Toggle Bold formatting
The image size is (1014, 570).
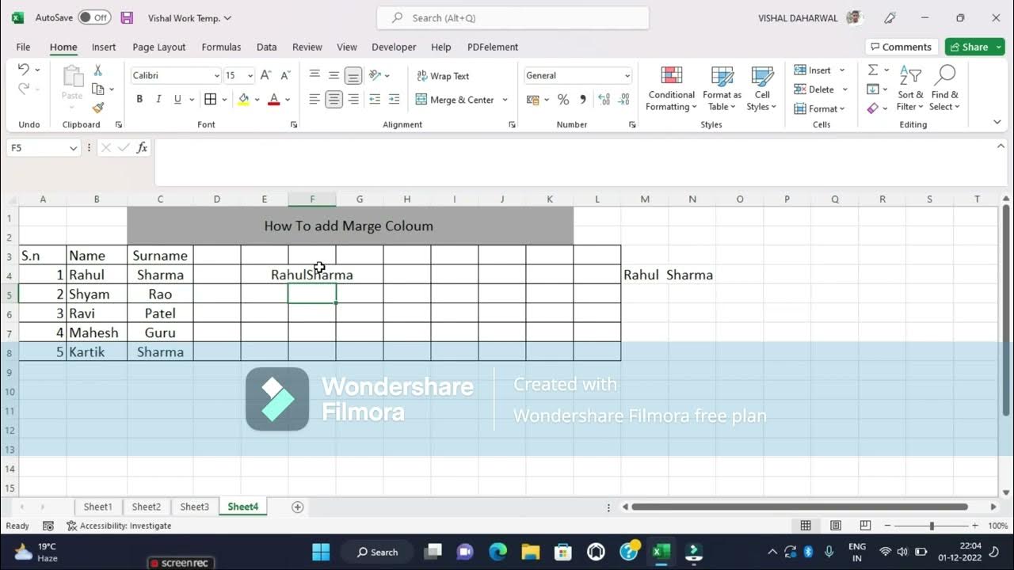coord(139,99)
